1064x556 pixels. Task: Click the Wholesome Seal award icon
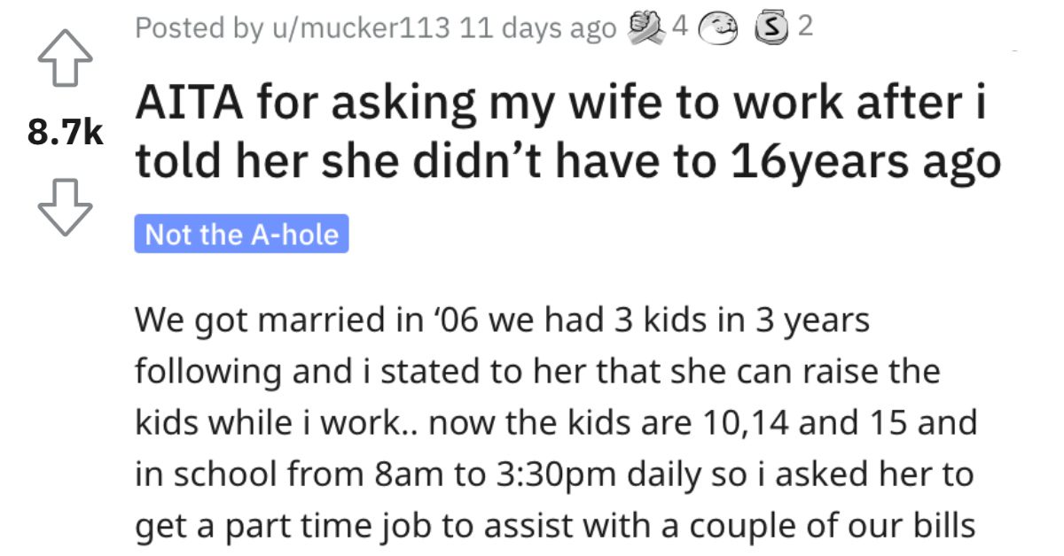(x=719, y=29)
